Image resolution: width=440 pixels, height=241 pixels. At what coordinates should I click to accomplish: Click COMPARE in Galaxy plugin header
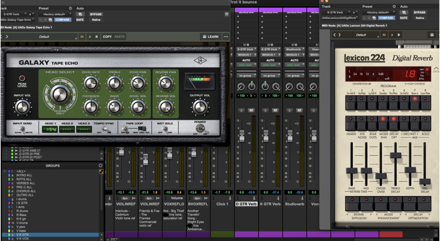(x=62, y=20)
